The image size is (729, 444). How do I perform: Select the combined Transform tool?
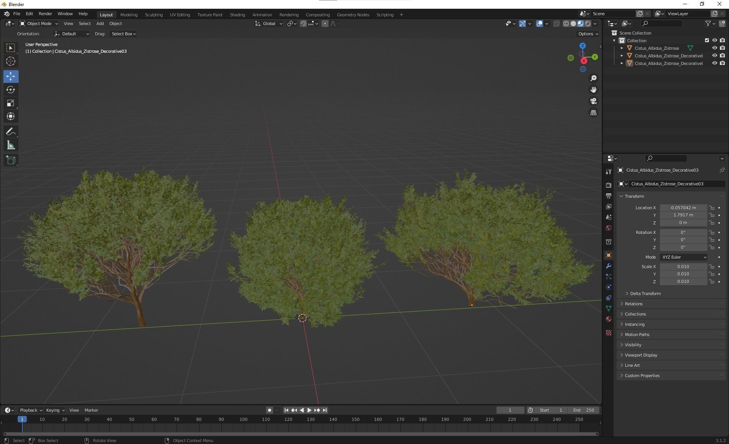point(11,116)
